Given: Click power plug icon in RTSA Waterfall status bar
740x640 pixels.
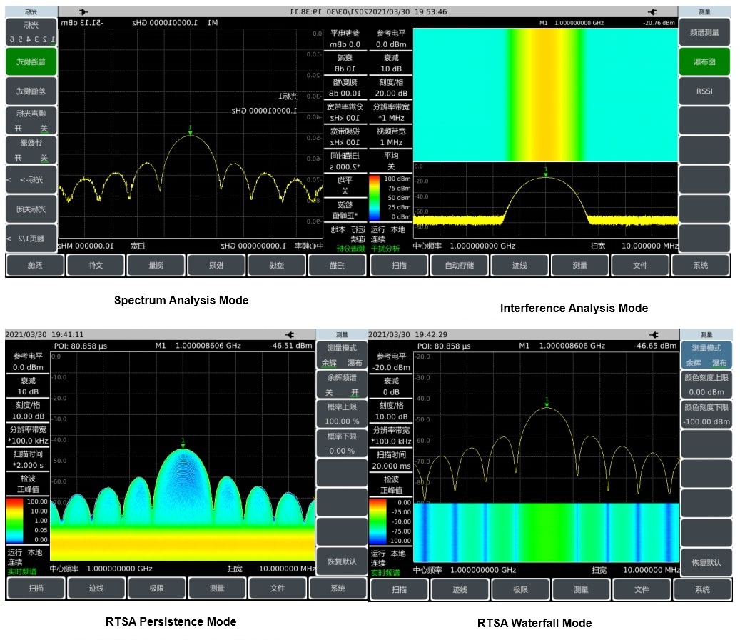Looking at the screenshot, I should (652, 334).
